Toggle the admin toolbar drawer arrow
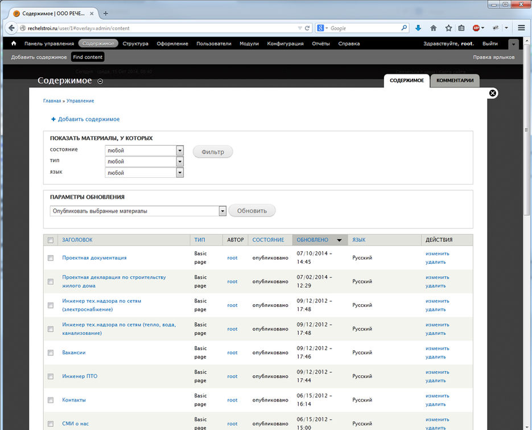This screenshot has width=532, height=430. 513,44
